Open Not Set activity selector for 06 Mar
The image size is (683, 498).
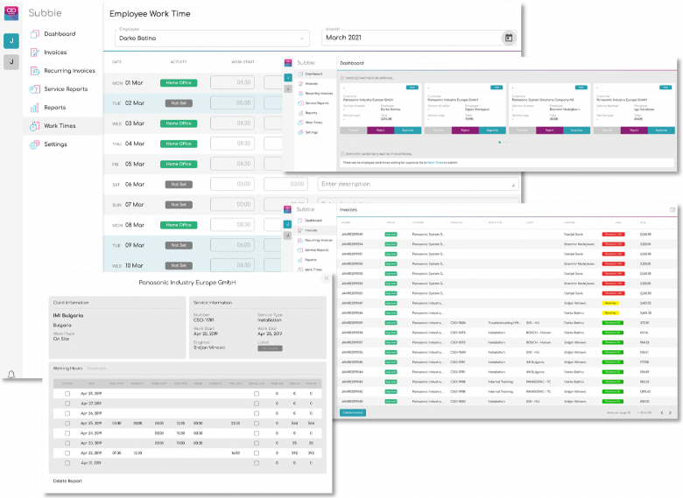(x=179, y=185)
